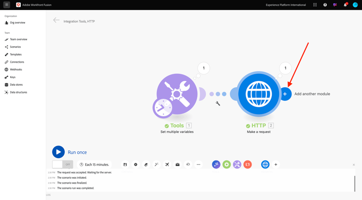Open the green gear Tools favorite
This screenshot has width=362, height=200.
tap(227, 164)
